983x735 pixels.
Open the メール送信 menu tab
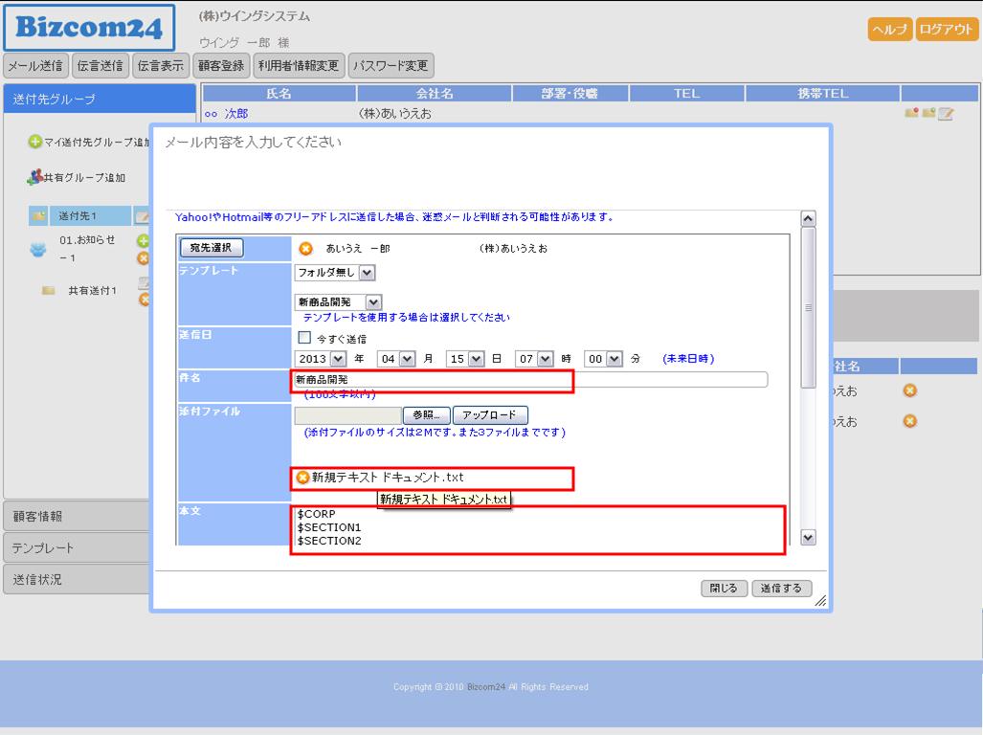click(x=35, y=66)
